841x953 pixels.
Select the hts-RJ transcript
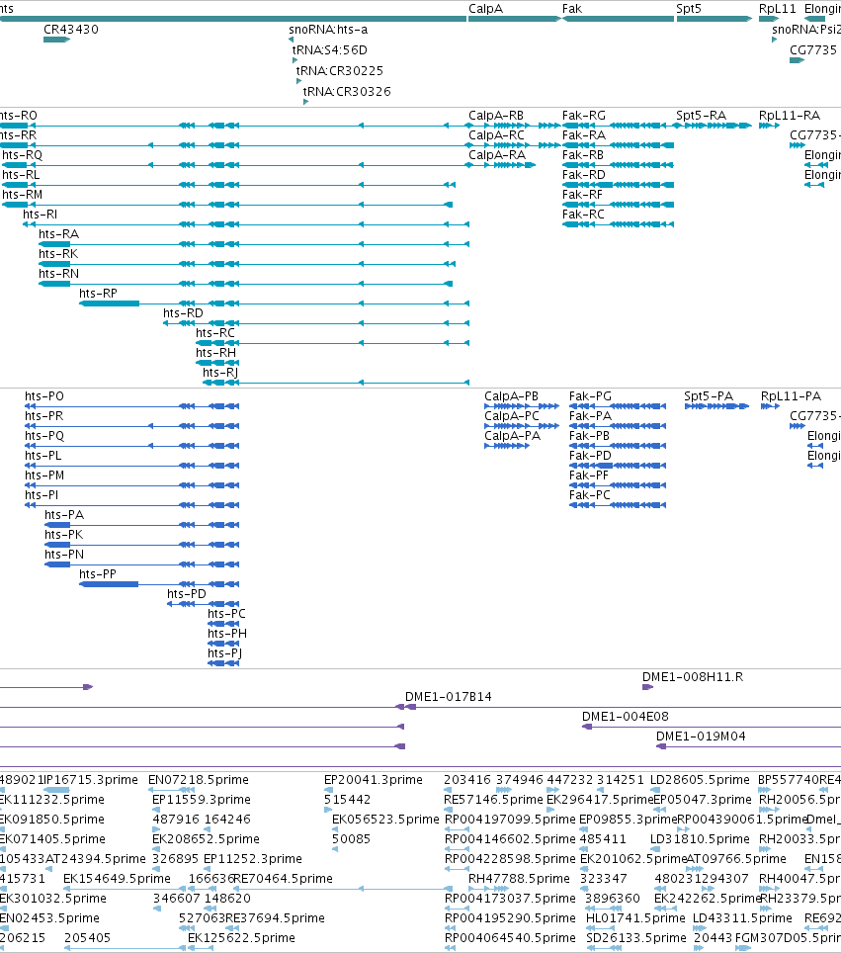336,383
